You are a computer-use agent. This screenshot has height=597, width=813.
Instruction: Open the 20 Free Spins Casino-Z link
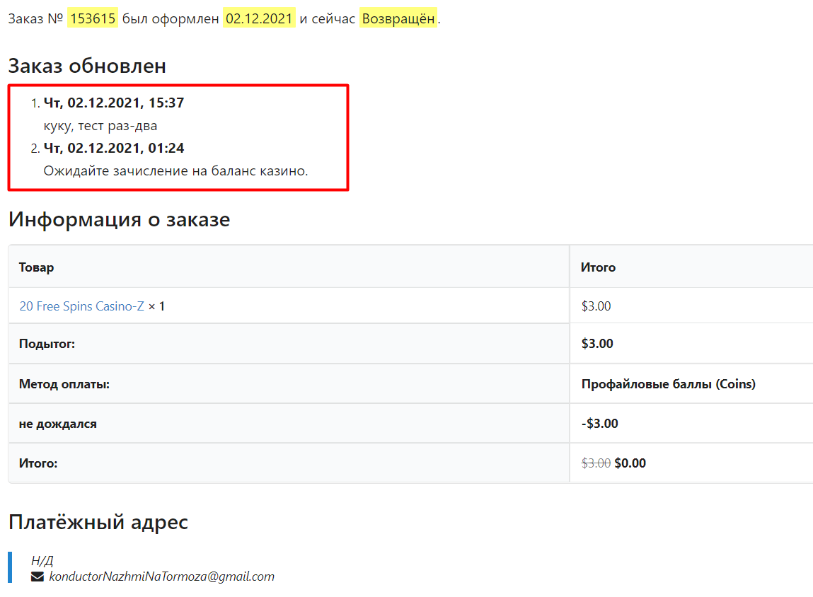point(81,306)
